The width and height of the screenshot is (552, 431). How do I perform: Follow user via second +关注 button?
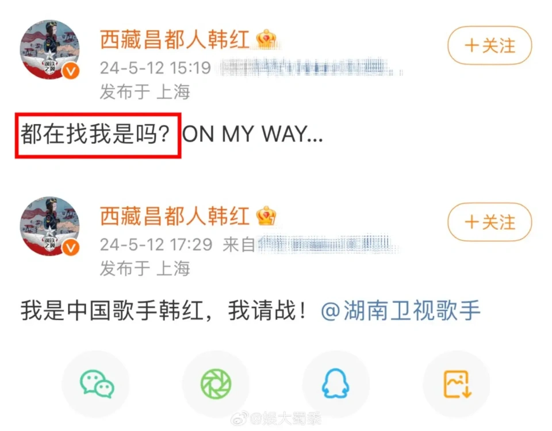[490, 222]
